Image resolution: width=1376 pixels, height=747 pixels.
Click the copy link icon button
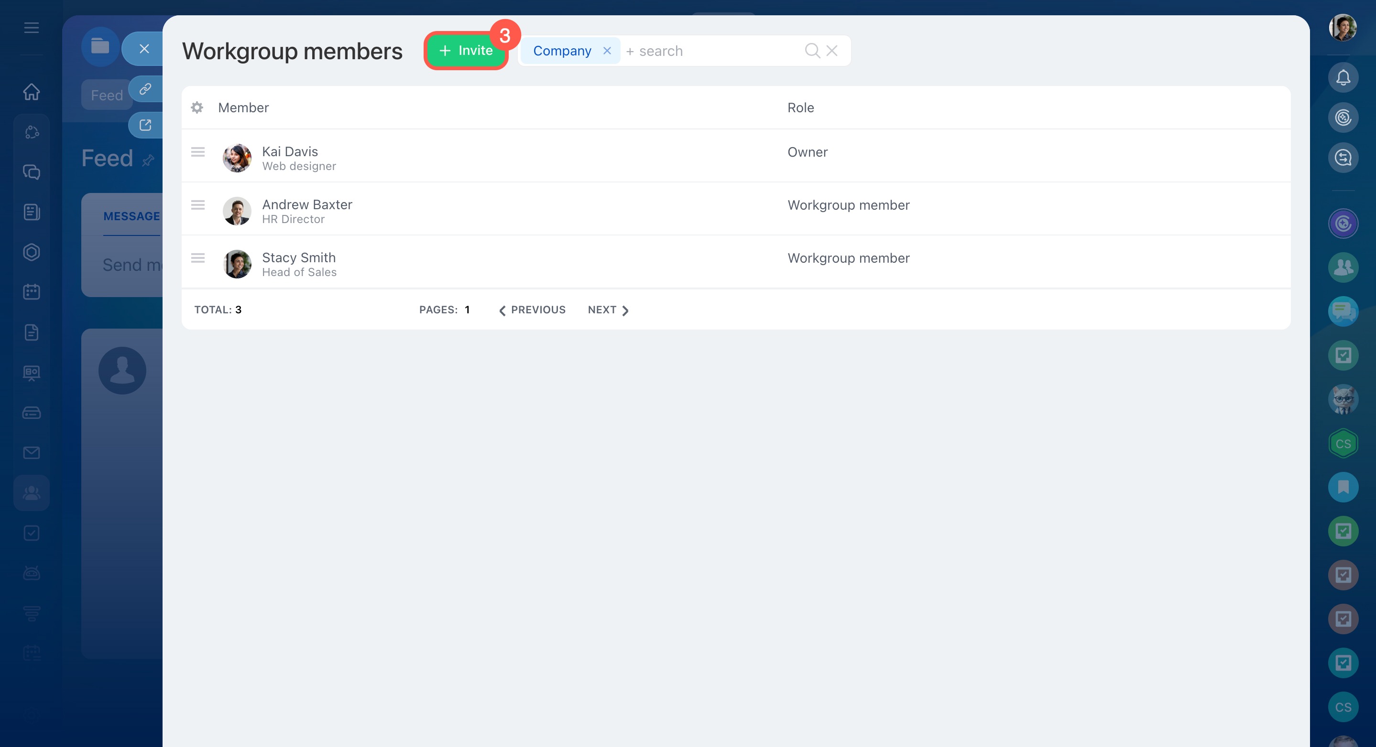(145, 88)
